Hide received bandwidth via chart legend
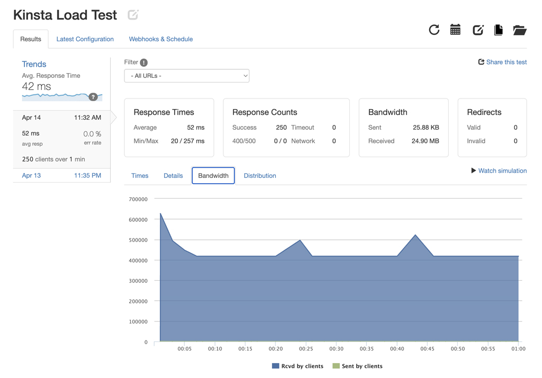The height and width of the screenshot is (378, 542). coord(297,366)
